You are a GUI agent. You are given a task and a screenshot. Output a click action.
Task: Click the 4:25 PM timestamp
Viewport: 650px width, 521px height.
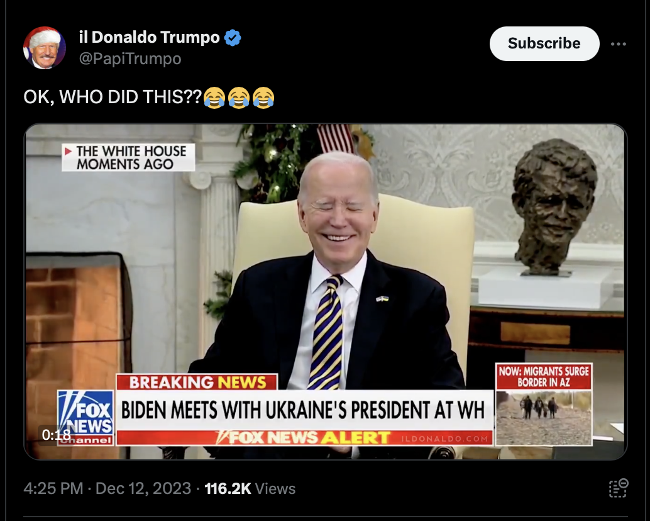53,488
